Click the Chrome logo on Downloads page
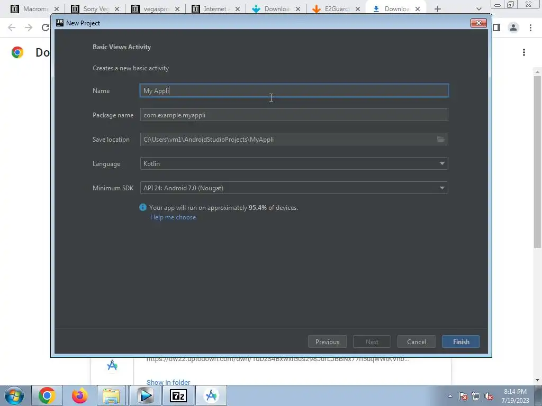Viewport: 542px width, 406px height. click(x=17, y=52)
